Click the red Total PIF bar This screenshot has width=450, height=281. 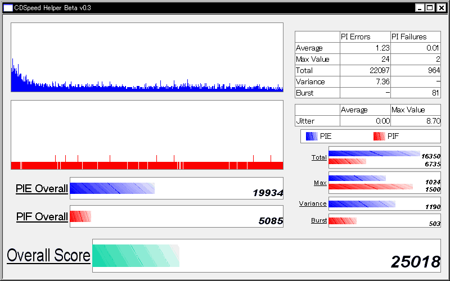pyautogui.click(x=347, y=161)
